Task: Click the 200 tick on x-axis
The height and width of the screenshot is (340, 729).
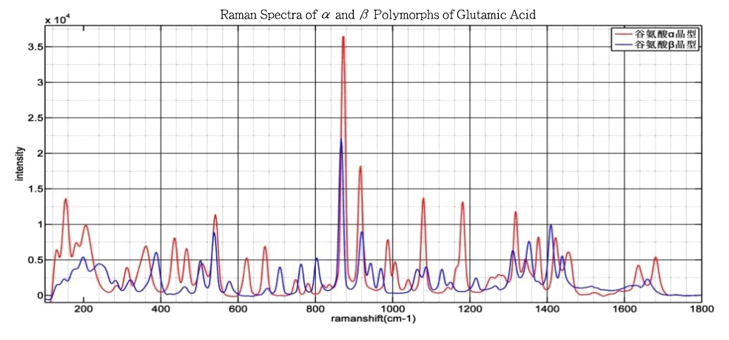Action: click(83, 308)
